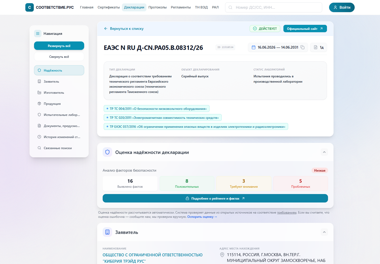Screen dimensions: 380x264
Task: Click the Оспорить оценку link
Action: (202, 217)
